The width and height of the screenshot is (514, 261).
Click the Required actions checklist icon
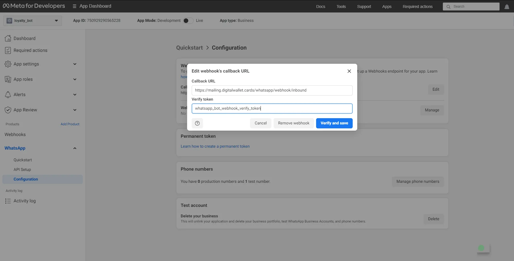pos(8,50)
